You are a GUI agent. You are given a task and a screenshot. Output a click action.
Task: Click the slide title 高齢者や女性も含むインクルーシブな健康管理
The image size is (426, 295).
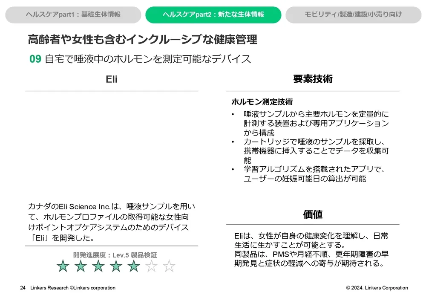coord(142,40)
